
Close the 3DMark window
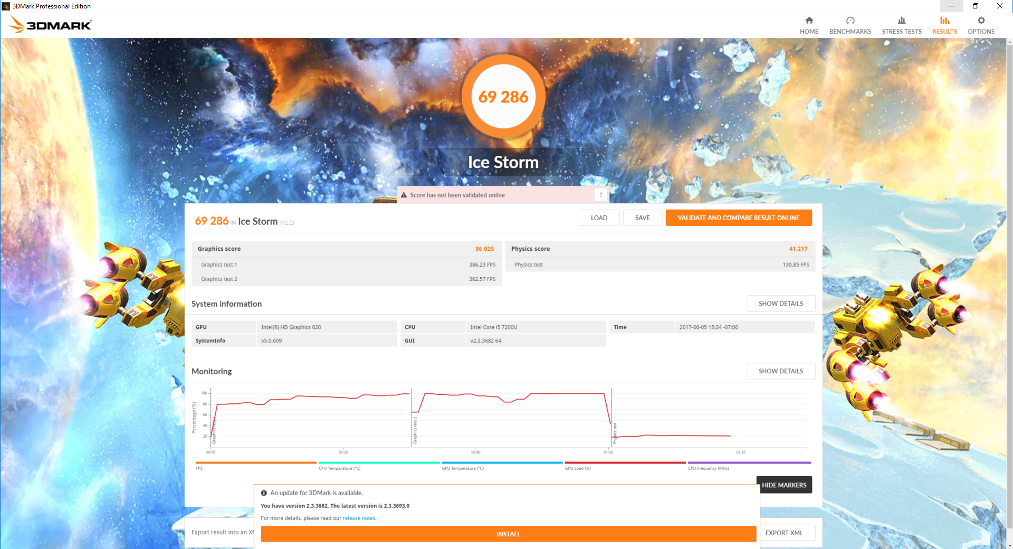point(1000,6)
